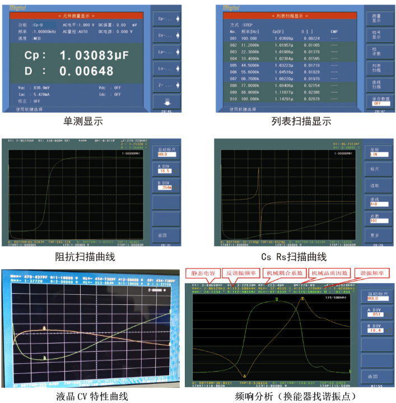Viewport: 396px width, 403px height.
Task: Select B DIV 354m value field
Action: [x=164, y=188]
